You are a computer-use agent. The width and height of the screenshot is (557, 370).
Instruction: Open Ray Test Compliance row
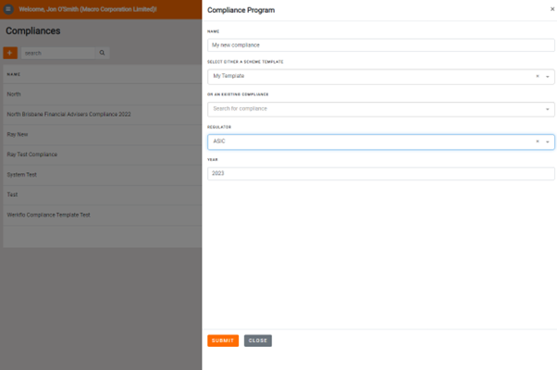(103, 154)
